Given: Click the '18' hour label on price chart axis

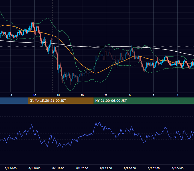Looking at the screenshot, I should click(58, 95).
